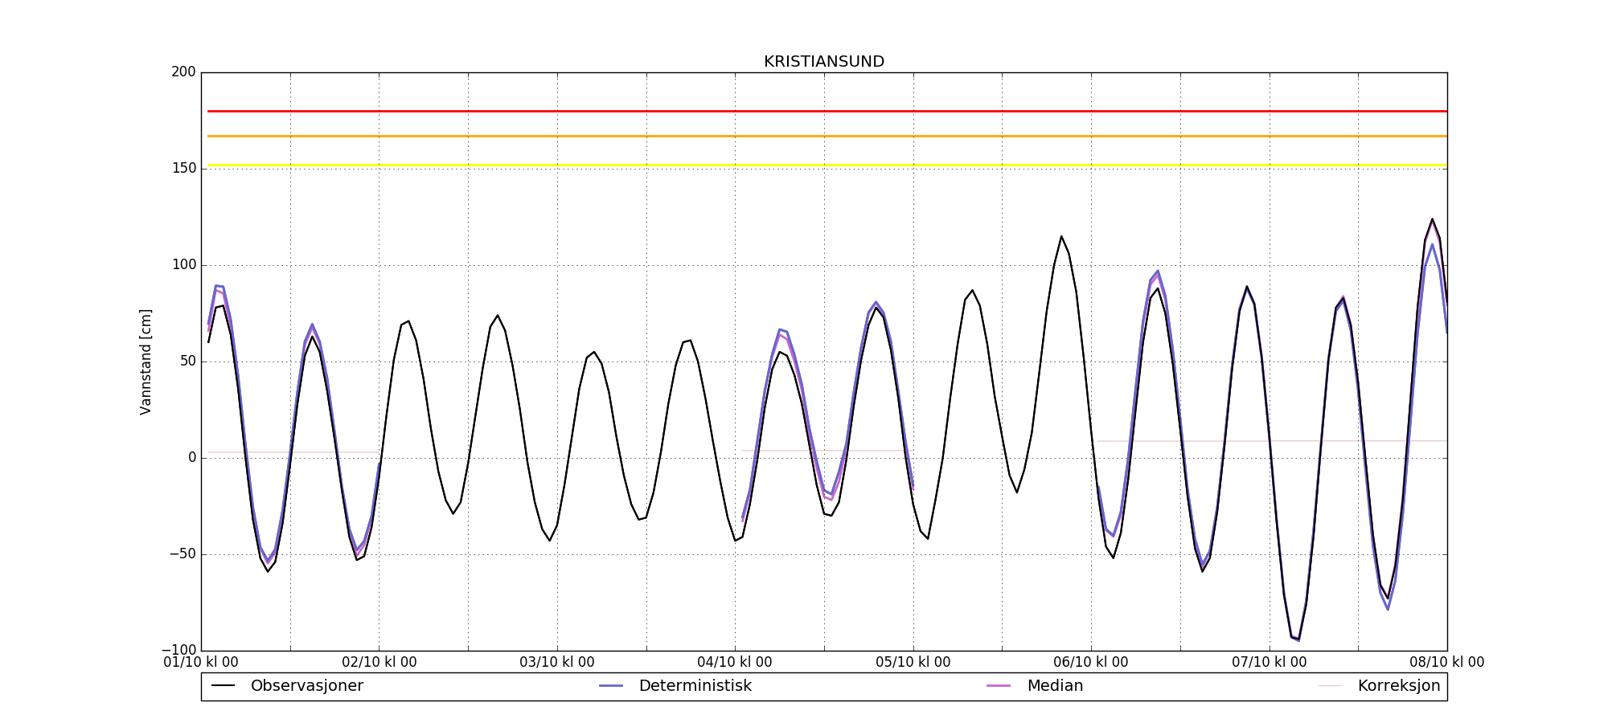Click the Korreksjon legend label
Image resolution: width=1608 pixels, height=723 pixels.
(1398, 686)
